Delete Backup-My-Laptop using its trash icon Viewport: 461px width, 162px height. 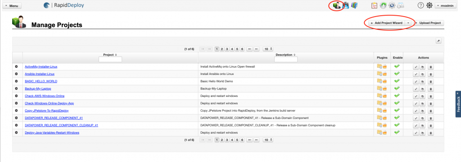[x=431, y=89]
